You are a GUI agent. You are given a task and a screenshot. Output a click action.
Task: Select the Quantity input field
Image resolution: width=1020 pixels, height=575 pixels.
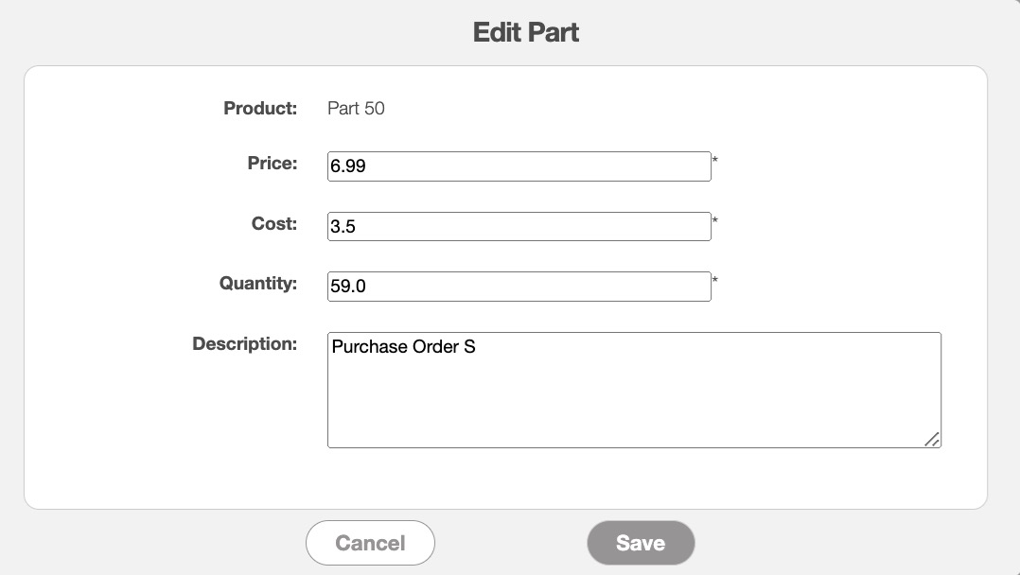519,287
